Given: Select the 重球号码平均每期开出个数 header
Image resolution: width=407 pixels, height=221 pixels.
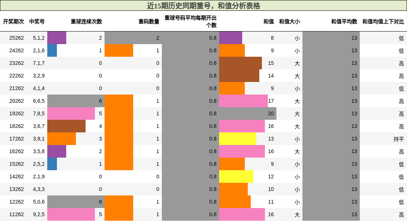Looking at the screenshot, I should click(190, 22).
